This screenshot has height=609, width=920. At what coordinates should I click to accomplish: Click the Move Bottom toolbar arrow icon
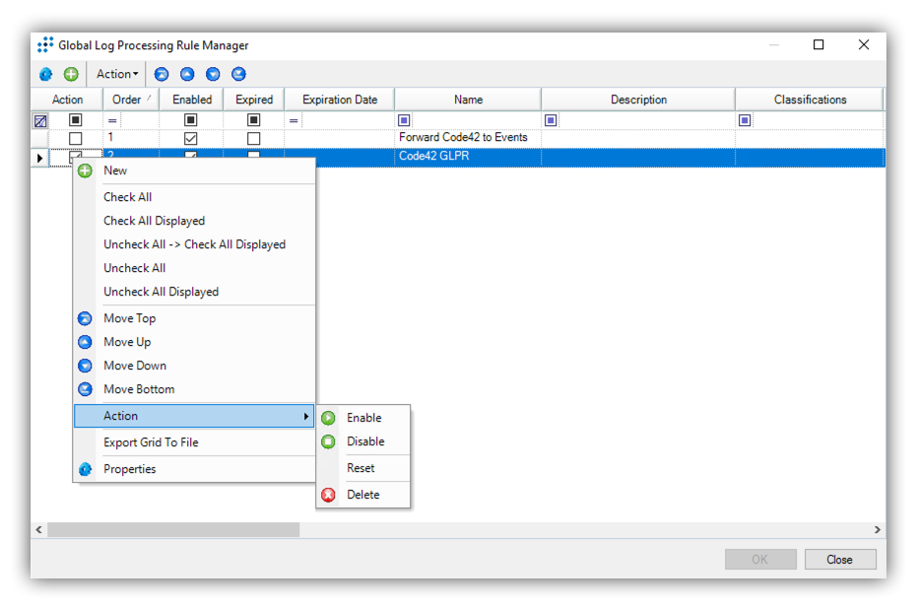point(238,74)
